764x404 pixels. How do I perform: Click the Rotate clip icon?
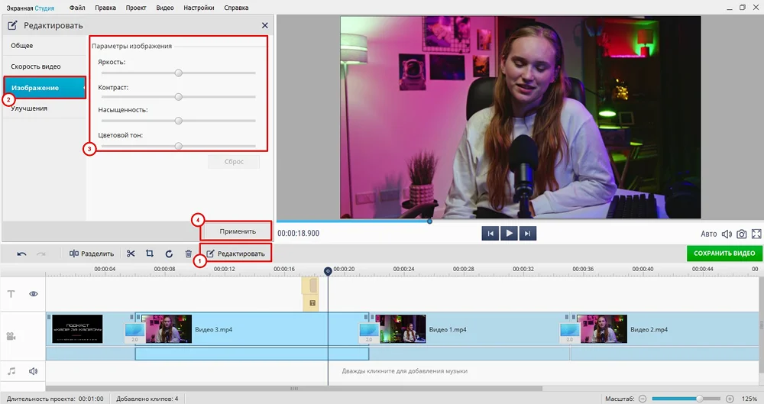(x=169, y=254)
